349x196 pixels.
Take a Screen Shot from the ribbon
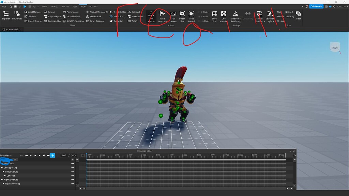(x=182, y=14)
